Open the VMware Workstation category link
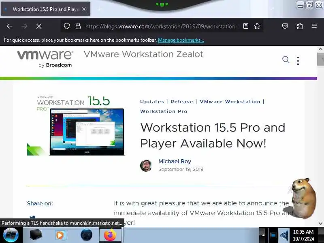Screen dimensions: 324x243 pyautogui.click(x=230, y=102)
